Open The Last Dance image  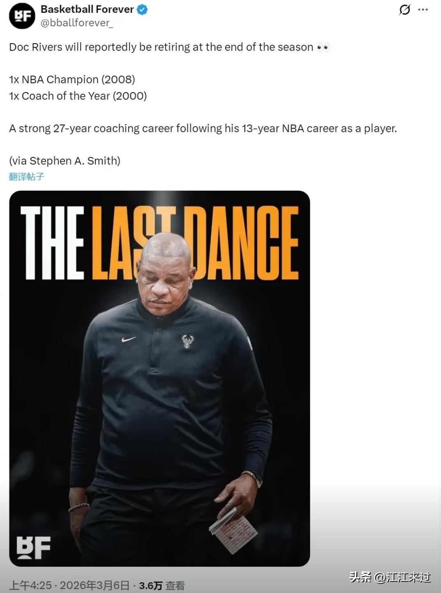(160, 378)
